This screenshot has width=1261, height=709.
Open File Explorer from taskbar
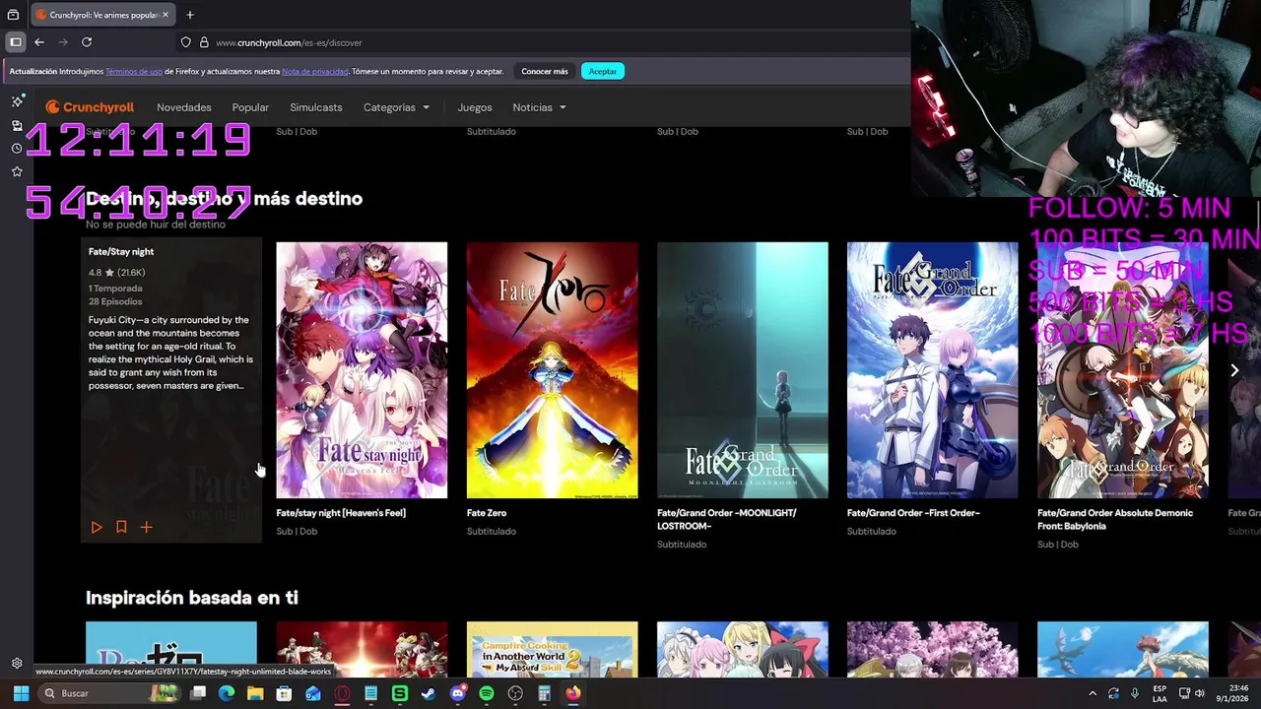tap(255, 693)
